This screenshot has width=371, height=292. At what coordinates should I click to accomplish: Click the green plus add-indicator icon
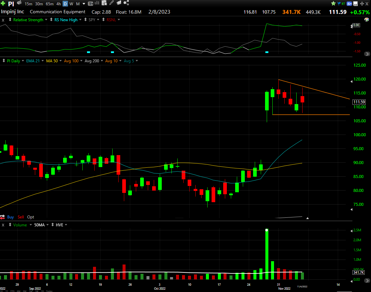coord(3,4)
